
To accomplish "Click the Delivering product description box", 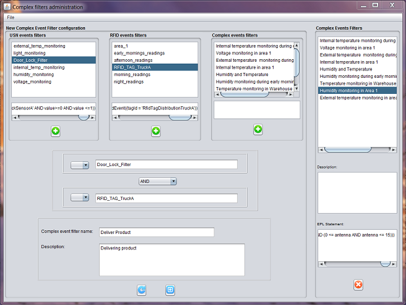I will click(172, 259).
